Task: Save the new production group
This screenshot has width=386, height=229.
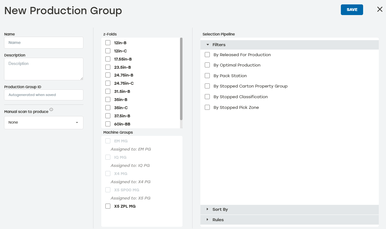Action: 352,10
